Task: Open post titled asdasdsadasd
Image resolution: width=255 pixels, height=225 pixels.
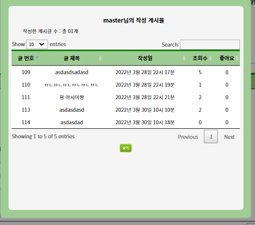Action: [x=72, y=72]
